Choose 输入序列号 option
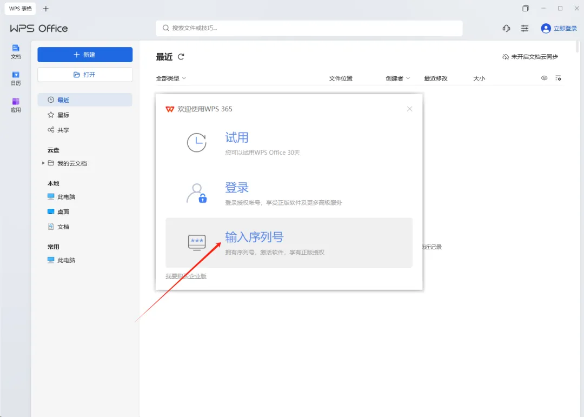The image size is (584, 417). coord(289,243)
